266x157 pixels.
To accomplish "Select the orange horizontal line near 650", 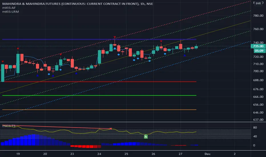I will 99,110.
